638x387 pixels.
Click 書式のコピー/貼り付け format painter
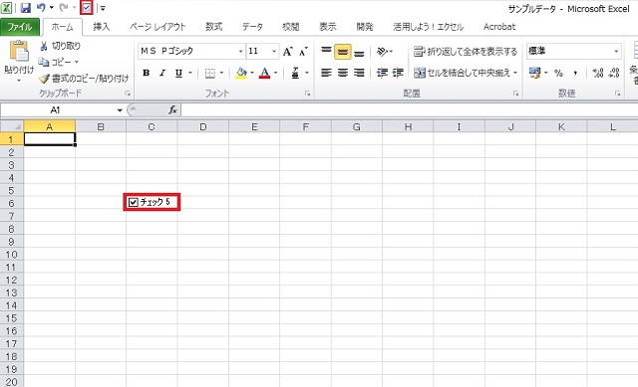pyautogui.click(x=84, y=78)
